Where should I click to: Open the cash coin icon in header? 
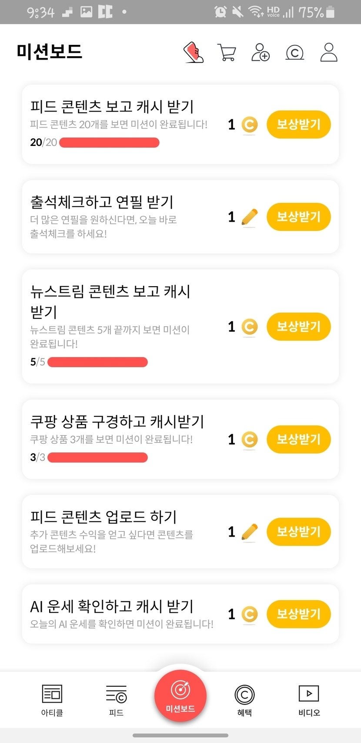(x=294, y=53)
